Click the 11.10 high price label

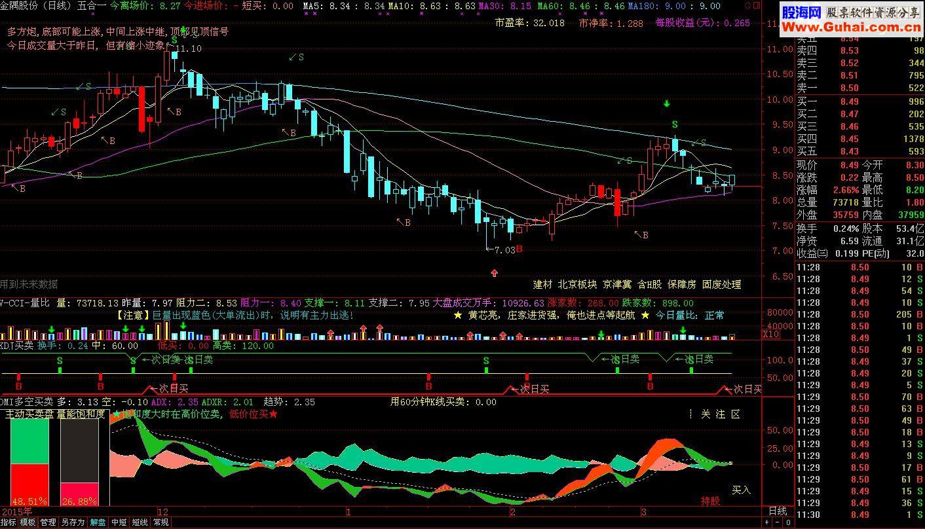pyautogui.click(x=189, y=49)
